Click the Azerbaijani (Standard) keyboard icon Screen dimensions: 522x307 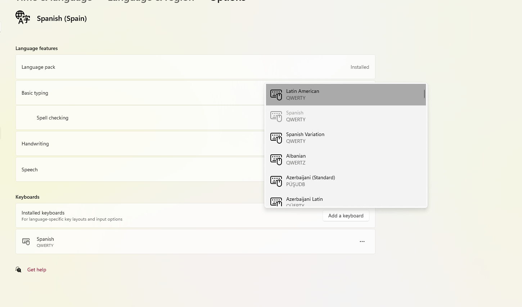[276, 181]
